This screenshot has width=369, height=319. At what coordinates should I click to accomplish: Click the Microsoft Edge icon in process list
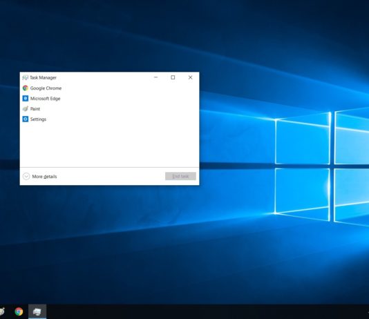point(26,99)
